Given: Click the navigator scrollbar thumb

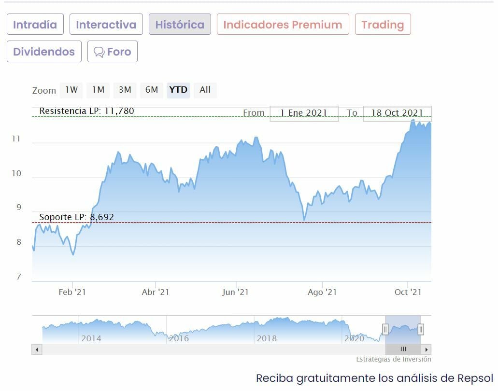Looking at the screenshot, I should tap(403, 349).
